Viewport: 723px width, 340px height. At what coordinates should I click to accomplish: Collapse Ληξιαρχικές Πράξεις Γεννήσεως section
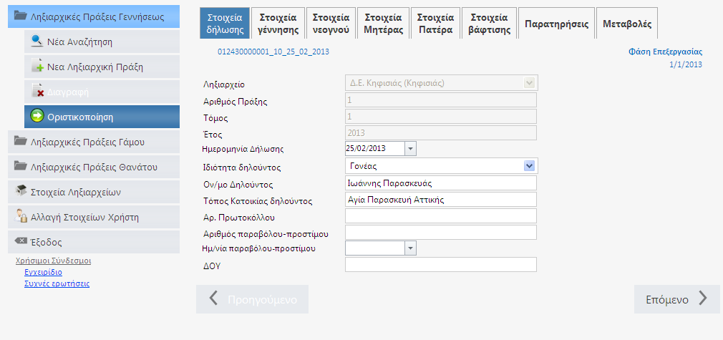94,16
